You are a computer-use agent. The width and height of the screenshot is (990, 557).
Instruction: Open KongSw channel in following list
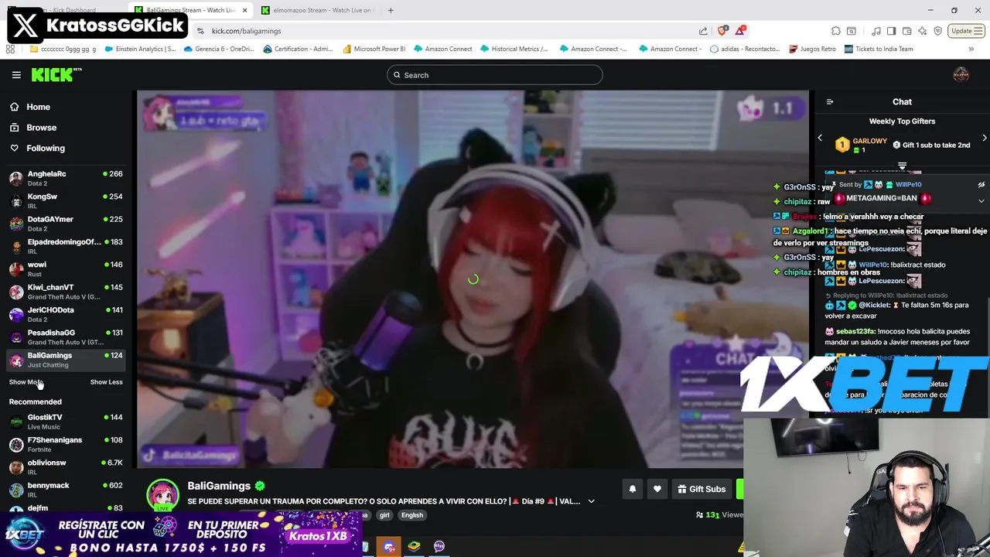click(66, 200)
